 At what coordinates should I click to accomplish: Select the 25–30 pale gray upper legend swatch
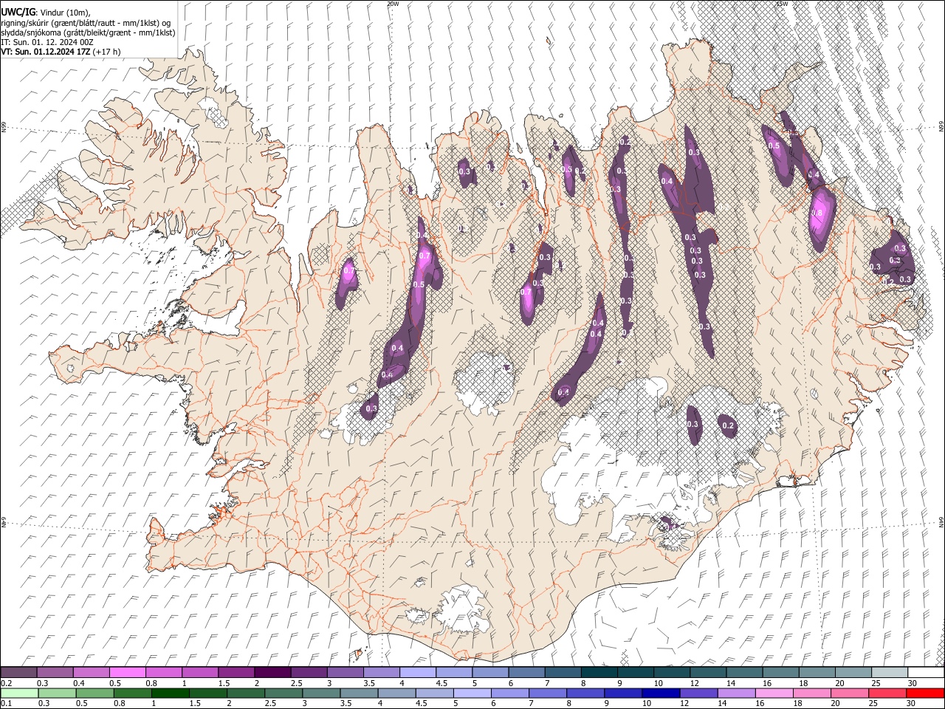click(x=889, y=672)
